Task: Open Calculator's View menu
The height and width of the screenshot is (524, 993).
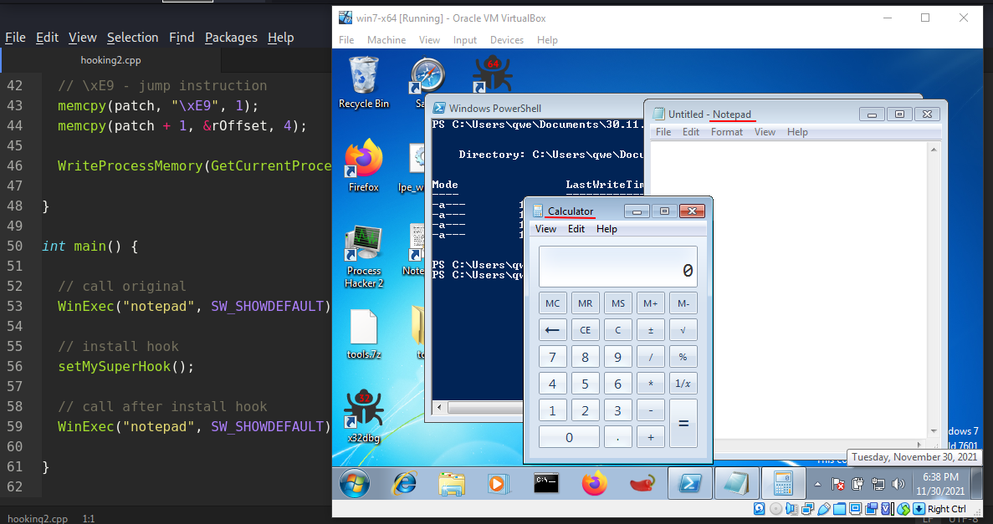Action: [x=546, y=229]
